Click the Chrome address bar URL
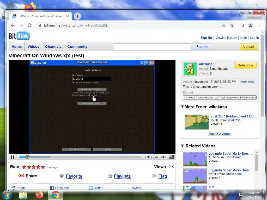 point(76,25)
